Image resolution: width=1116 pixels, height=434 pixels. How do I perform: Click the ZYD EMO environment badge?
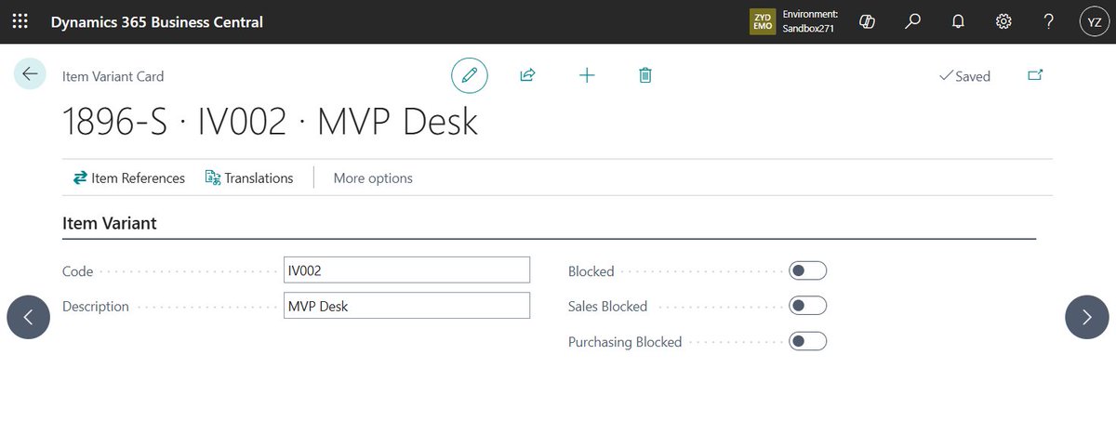click(x=762, y=21)
